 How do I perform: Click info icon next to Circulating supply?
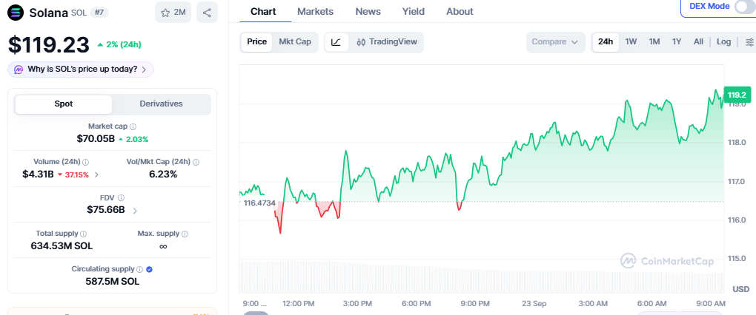tap(139, 269)
